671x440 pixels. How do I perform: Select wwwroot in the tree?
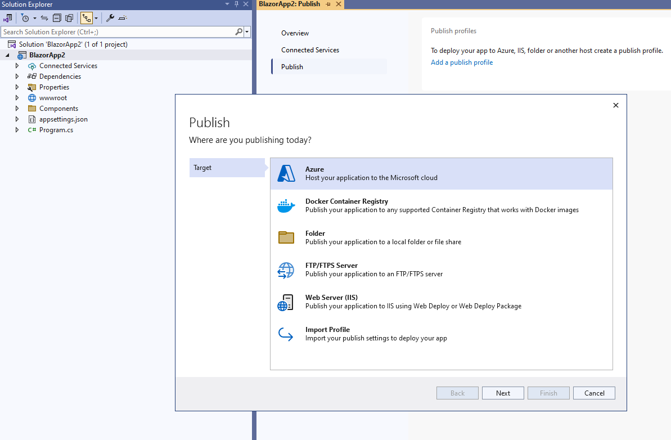tap(53, 97)
